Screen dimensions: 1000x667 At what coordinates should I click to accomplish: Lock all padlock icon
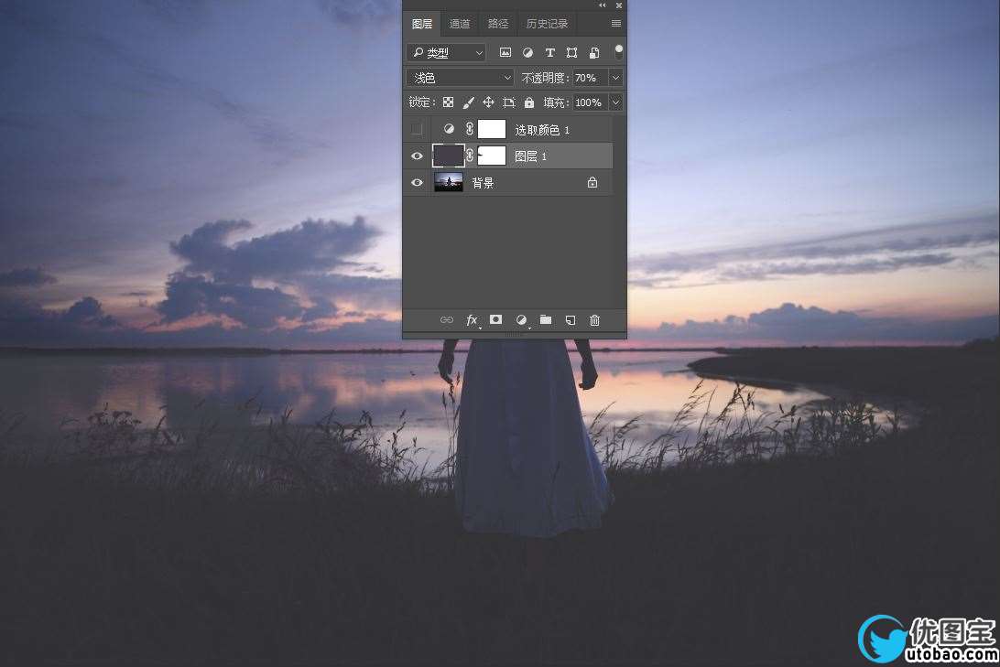click(x=528, y=102)
